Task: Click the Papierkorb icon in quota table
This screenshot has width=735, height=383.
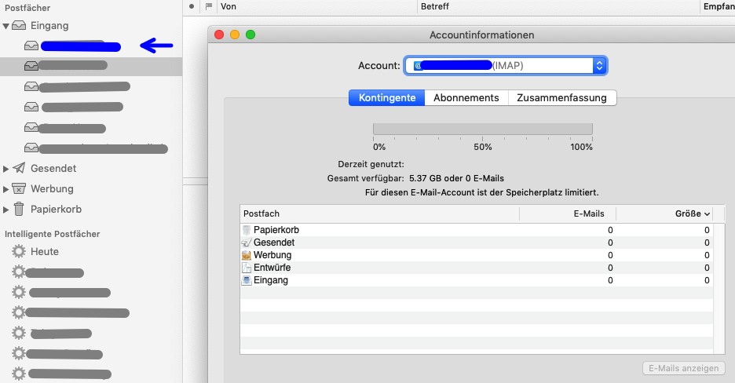Action: tap(247, 230)
